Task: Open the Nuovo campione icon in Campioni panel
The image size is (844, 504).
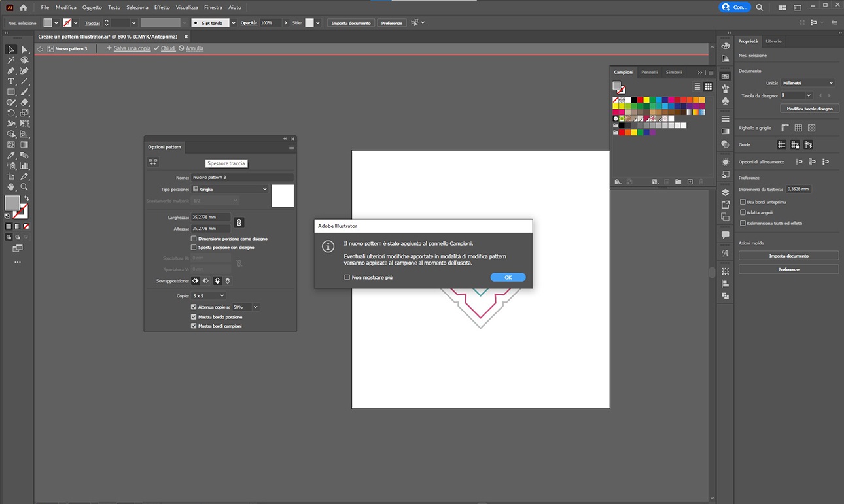Action: 690,181
